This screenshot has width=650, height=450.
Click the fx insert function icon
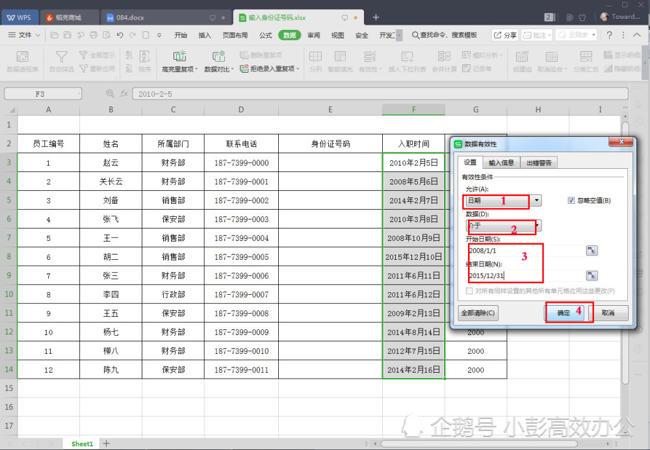[x=123, y=94]
